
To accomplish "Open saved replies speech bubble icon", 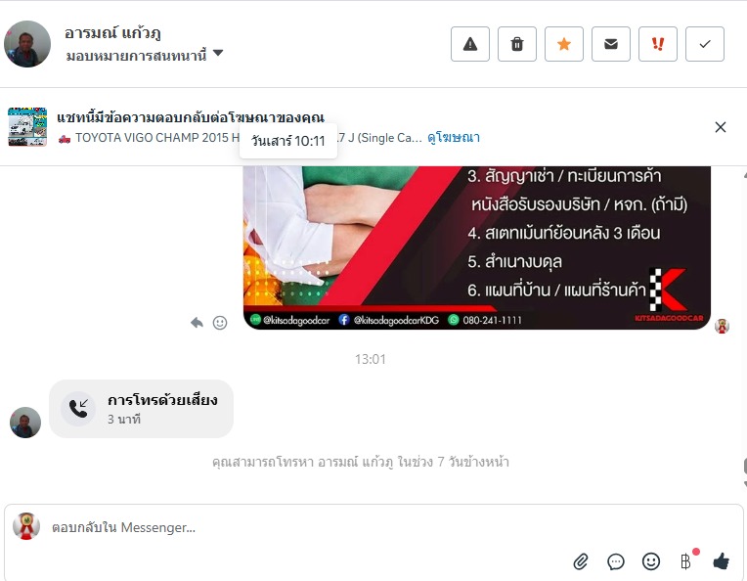I will 616,561.
